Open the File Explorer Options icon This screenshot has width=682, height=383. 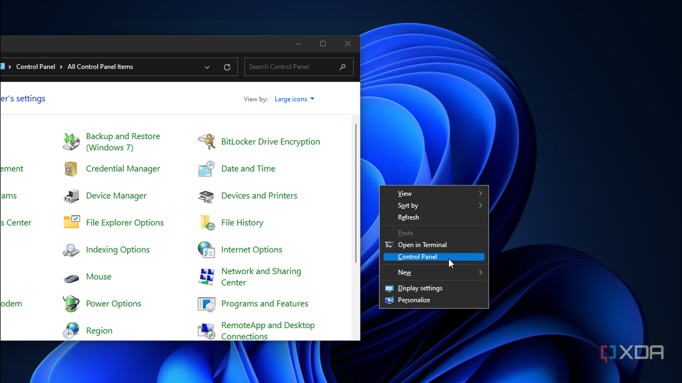[x=72, y=222]
